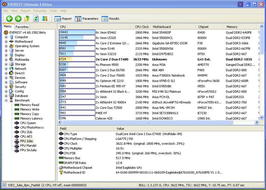
Task: Expand the Network tree node
Action: click(x=6, y=69)
